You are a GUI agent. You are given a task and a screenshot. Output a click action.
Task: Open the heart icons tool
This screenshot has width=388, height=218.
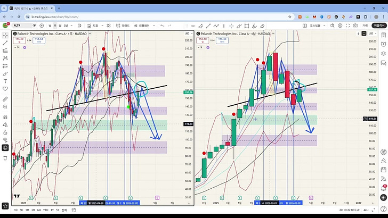tap(5, 89)
